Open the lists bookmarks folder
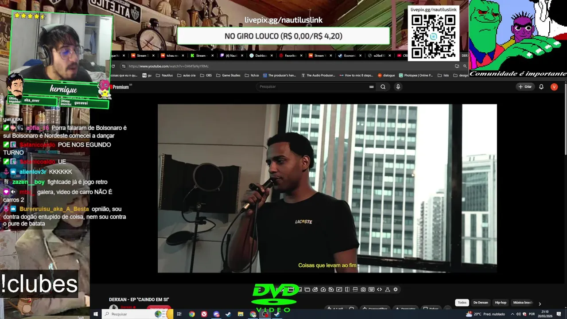The height and width of the screenshot is (319, 567). (443, 75)
